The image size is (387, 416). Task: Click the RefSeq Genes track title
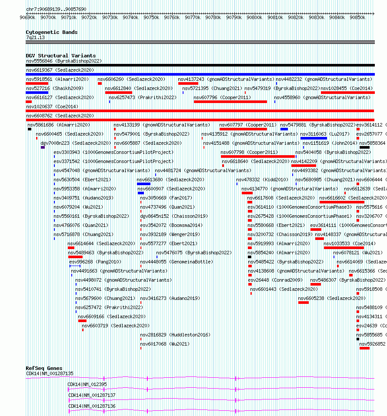(x=44, y=368)
